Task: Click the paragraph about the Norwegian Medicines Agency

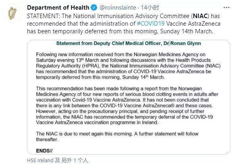Action: click(128, 66)
